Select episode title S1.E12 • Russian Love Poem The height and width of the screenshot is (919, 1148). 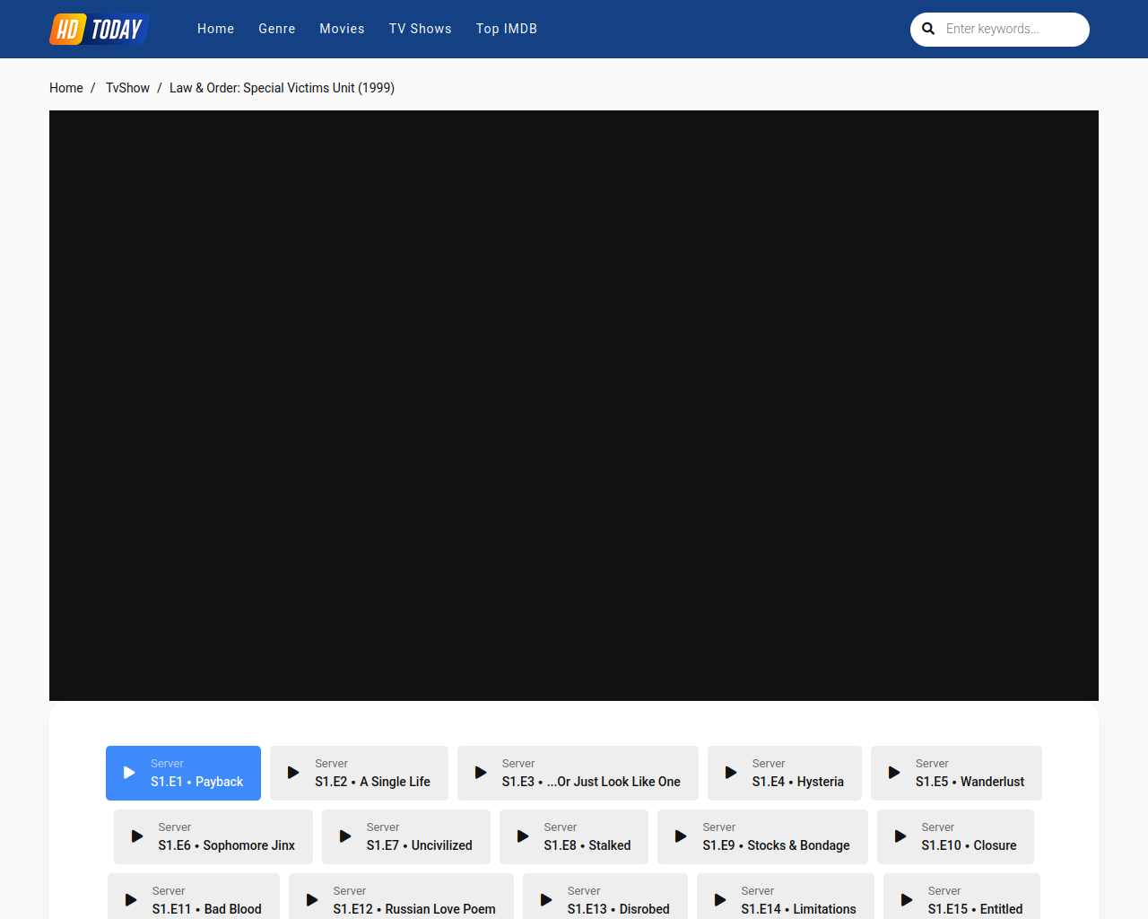[x=414, y=909]
